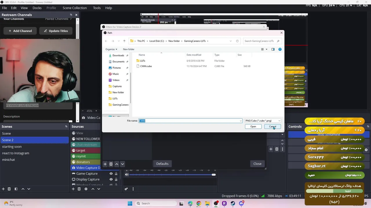371x208 pixels.
Task: Open the Edit menu
Action: [14, 8]
